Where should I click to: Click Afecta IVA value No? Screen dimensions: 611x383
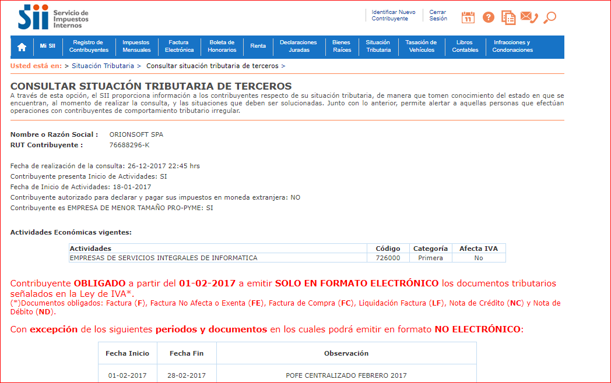pyautogui.click(x=479, y=258)
